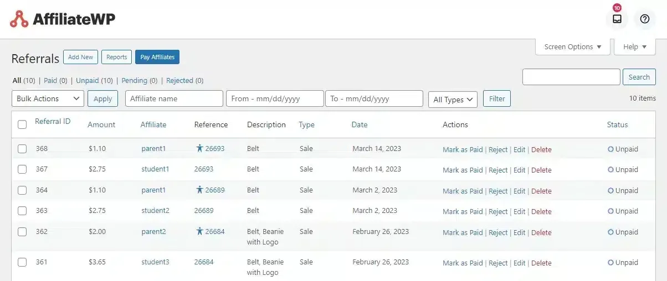Screen dimensions: 667x281
Task: Tick the checkbox for referral 362
Action: tap(22, 232)
